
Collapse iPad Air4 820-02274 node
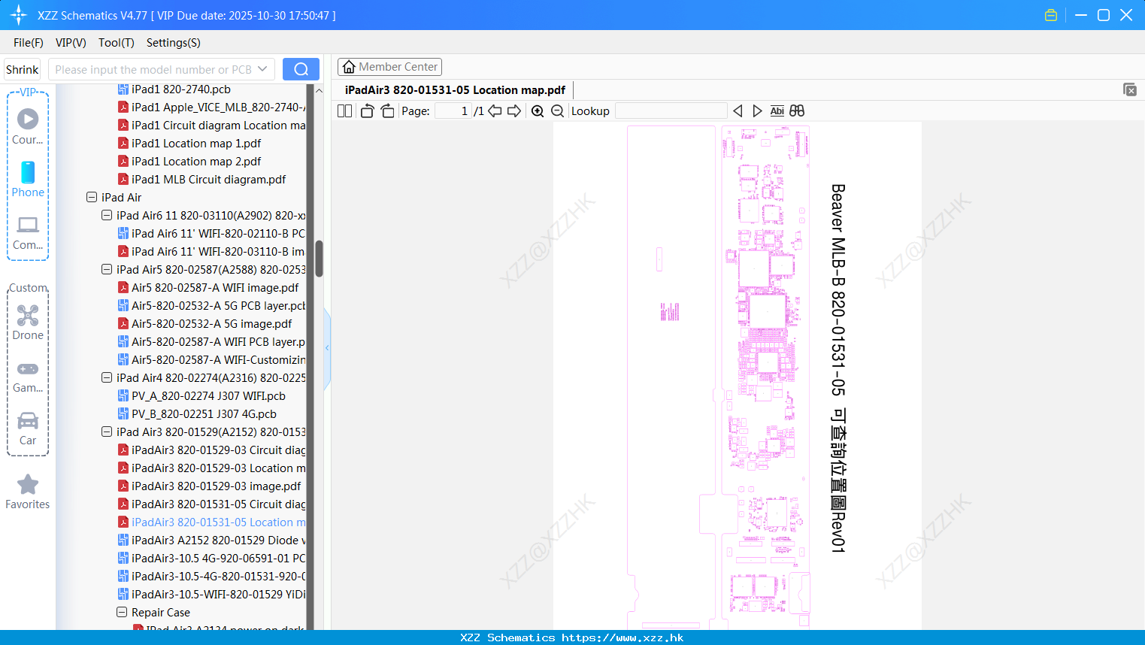pyautogui.click(x=107, y=378)
